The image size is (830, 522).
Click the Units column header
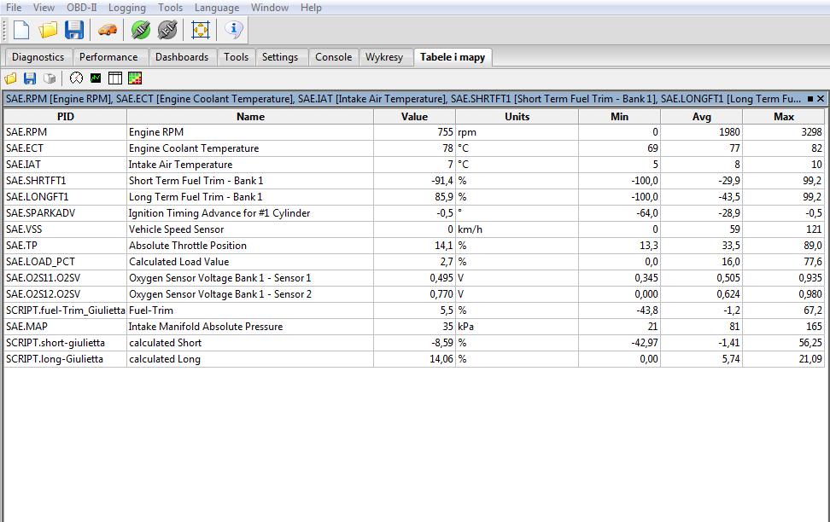(517, 116)
